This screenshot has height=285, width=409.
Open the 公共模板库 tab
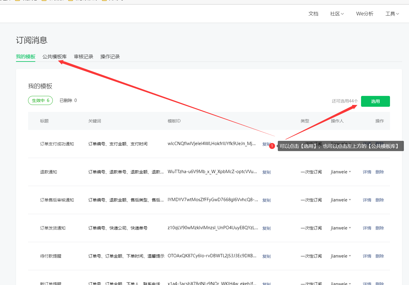click(x=54, y=57)
